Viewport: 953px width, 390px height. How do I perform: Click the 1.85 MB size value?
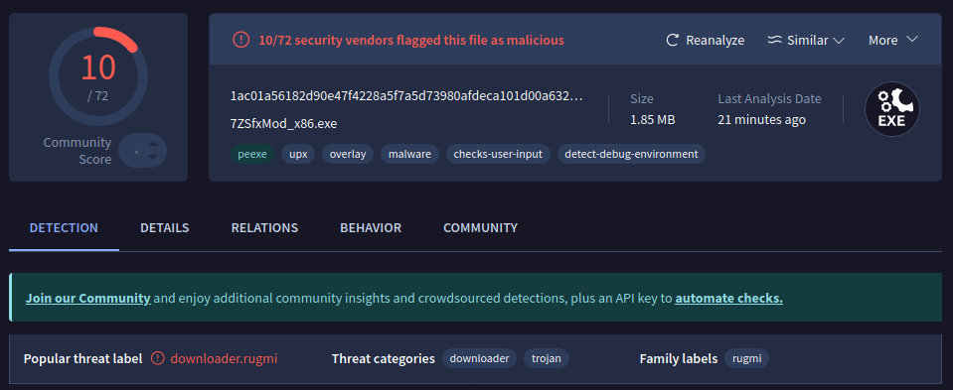[x=653, y=119]
